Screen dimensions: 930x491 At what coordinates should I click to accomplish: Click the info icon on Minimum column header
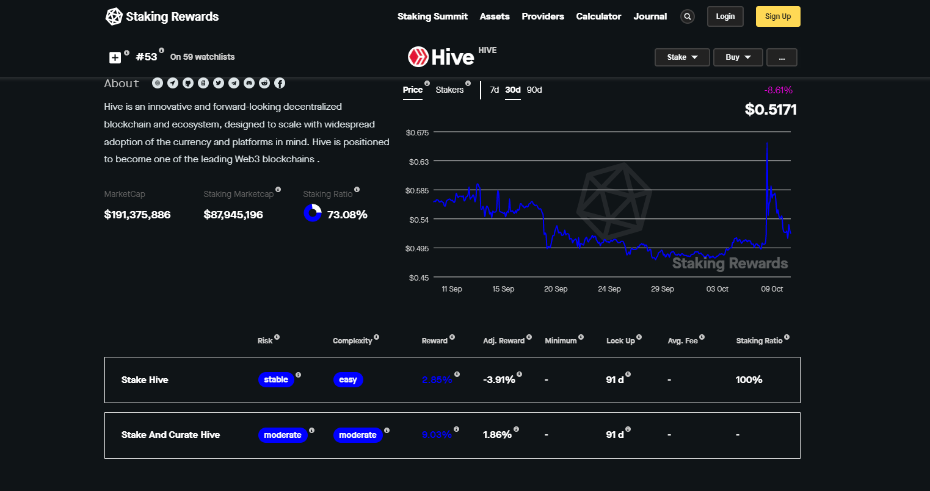581,337
